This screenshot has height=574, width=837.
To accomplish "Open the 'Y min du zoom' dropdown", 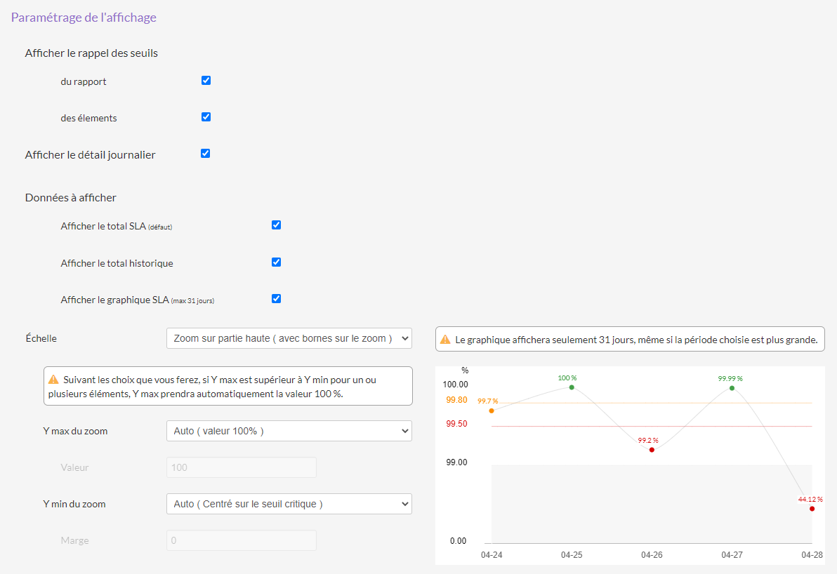I will [289, 504].
